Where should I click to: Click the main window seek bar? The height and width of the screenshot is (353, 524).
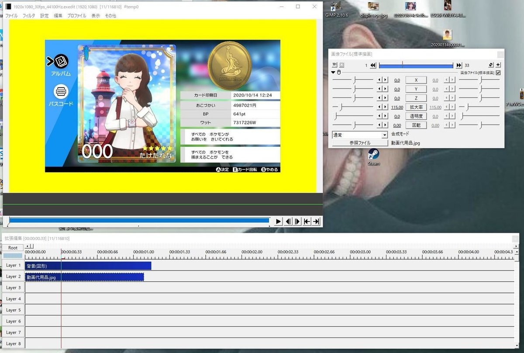click(138, 221)
